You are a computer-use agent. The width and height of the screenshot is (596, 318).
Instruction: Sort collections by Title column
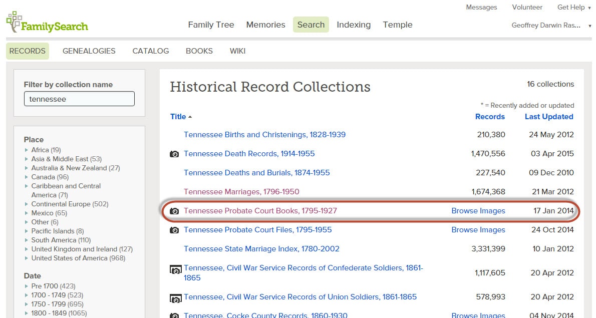180,117
